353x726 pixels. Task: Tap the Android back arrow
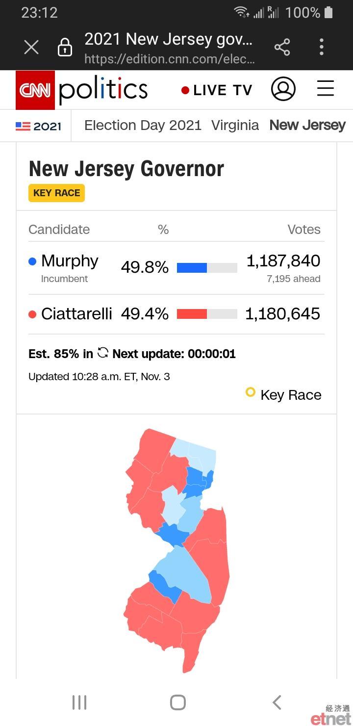[x=277, y=702]
